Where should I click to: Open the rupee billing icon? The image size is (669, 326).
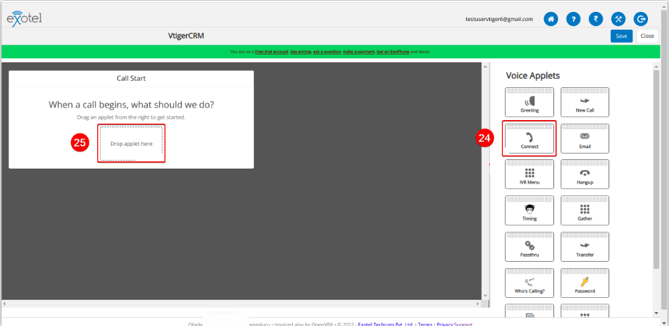tap(596, 19)
